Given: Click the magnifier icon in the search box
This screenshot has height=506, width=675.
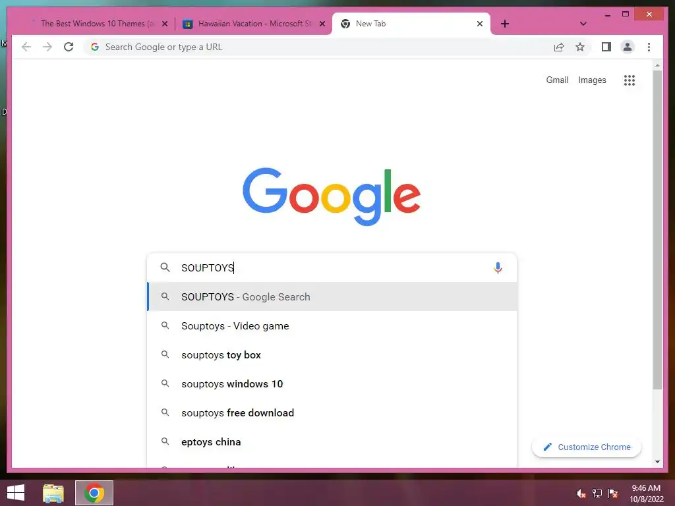Looking at the screenshot, I should pyautogui.click(x=165, y=267).
